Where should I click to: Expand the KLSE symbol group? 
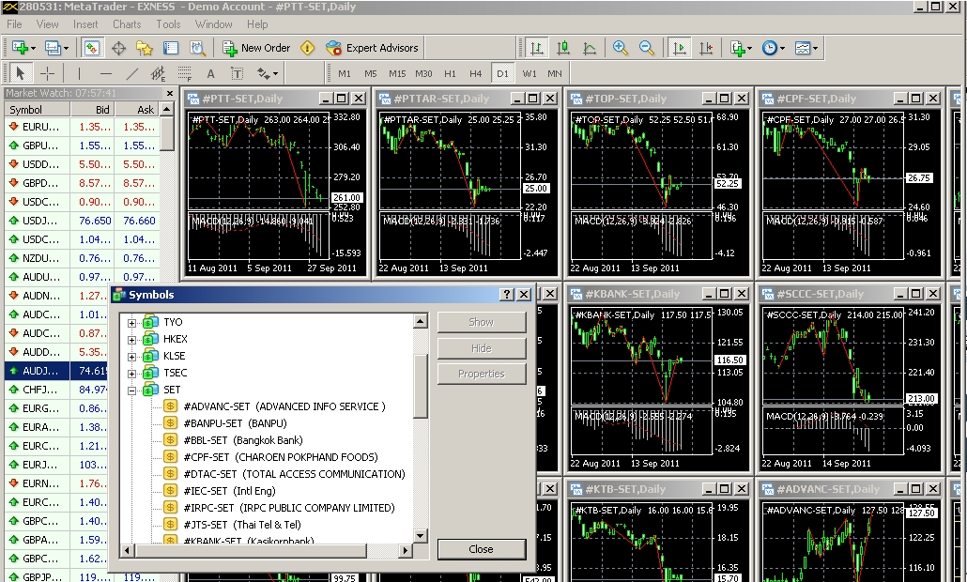pyautogui.click(x=131, y=357)
